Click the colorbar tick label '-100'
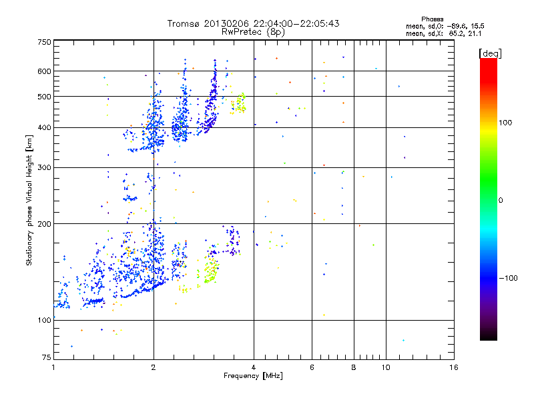This screenshot has width=534, height=400. point(508,278)
